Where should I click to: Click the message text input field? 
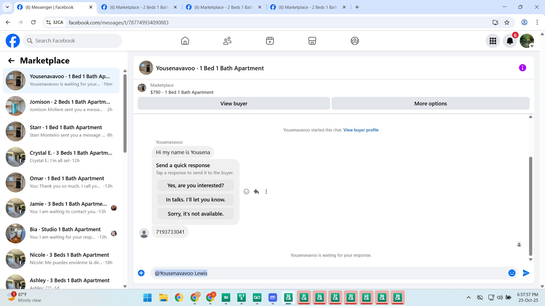(326, 273)
